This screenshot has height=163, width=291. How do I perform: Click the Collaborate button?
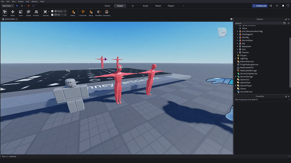click(x=259, y=6)
